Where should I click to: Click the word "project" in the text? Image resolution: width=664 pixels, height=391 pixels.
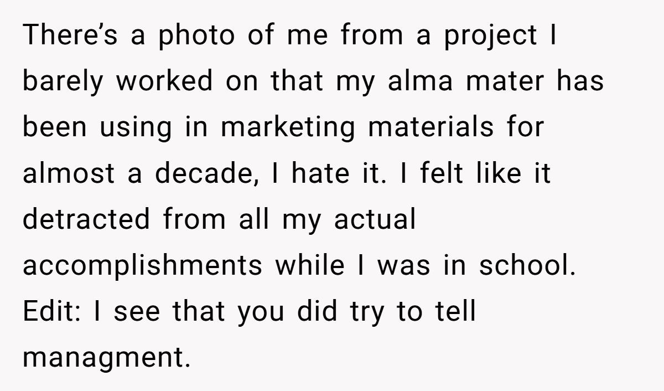tap(491, 35)
